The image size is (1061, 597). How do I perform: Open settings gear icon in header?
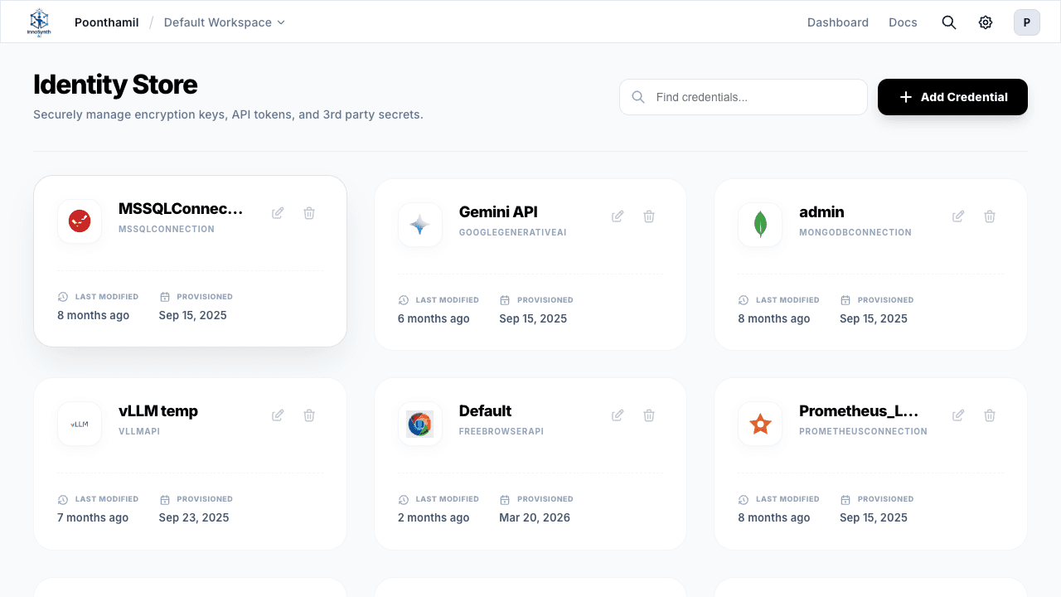click(x=986, y=22)
